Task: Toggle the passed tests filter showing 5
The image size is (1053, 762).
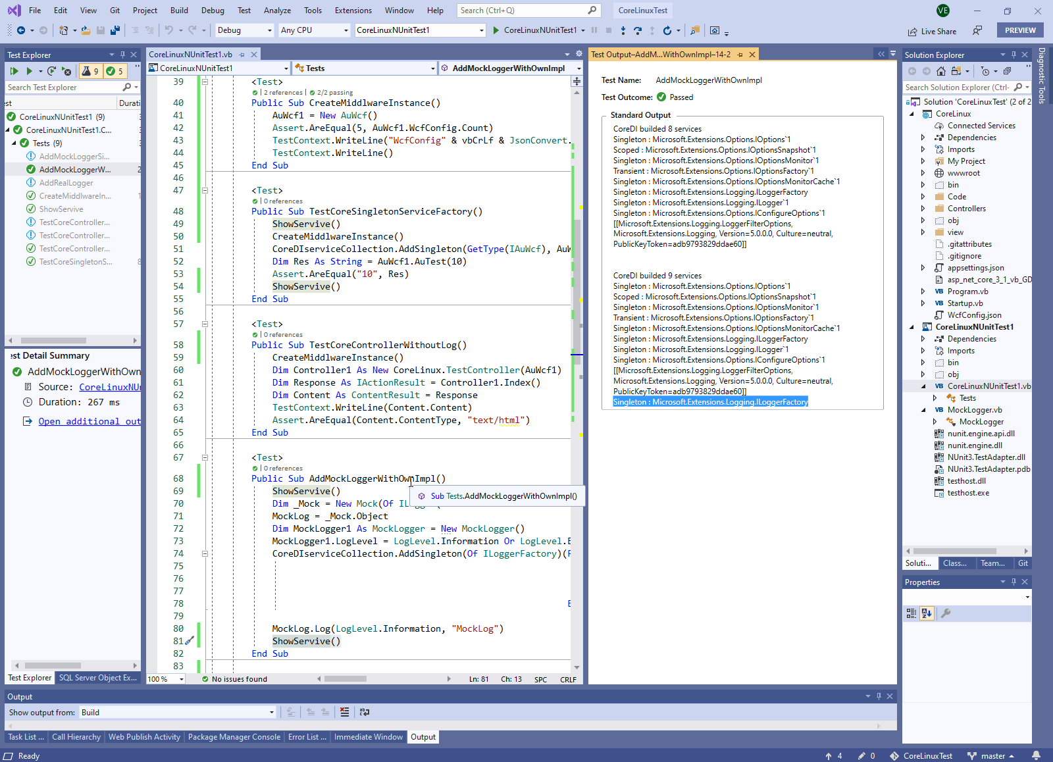Action: pyautogui.click(x=115, y=71)
